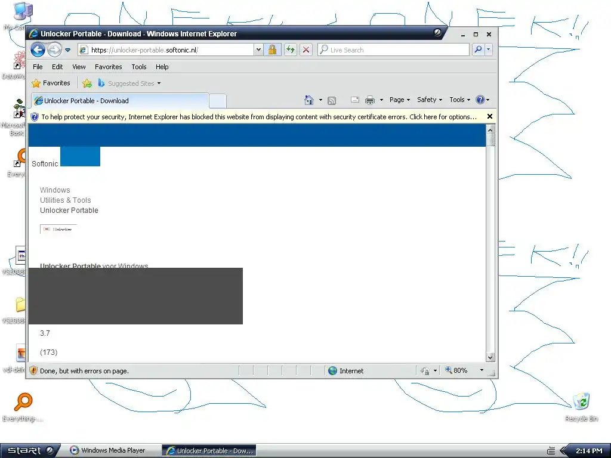Click the Back navigation arrow
Viewport: 611px width, 458px height.
38,50
